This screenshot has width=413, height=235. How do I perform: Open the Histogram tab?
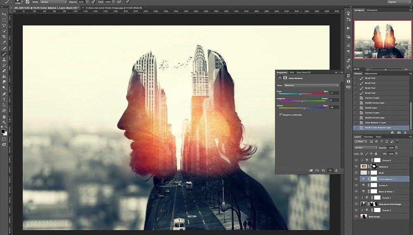372,10
